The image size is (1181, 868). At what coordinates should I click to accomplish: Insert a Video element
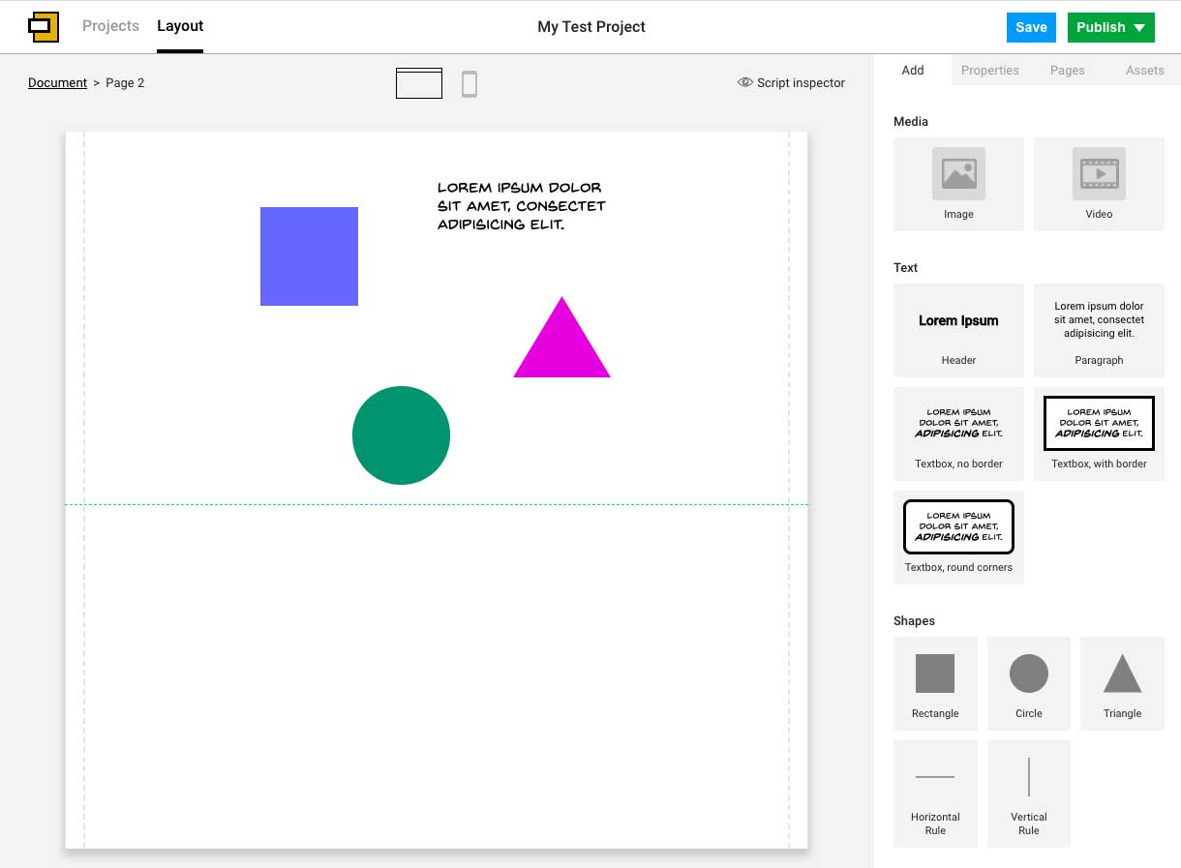(x=1099, y=184)
